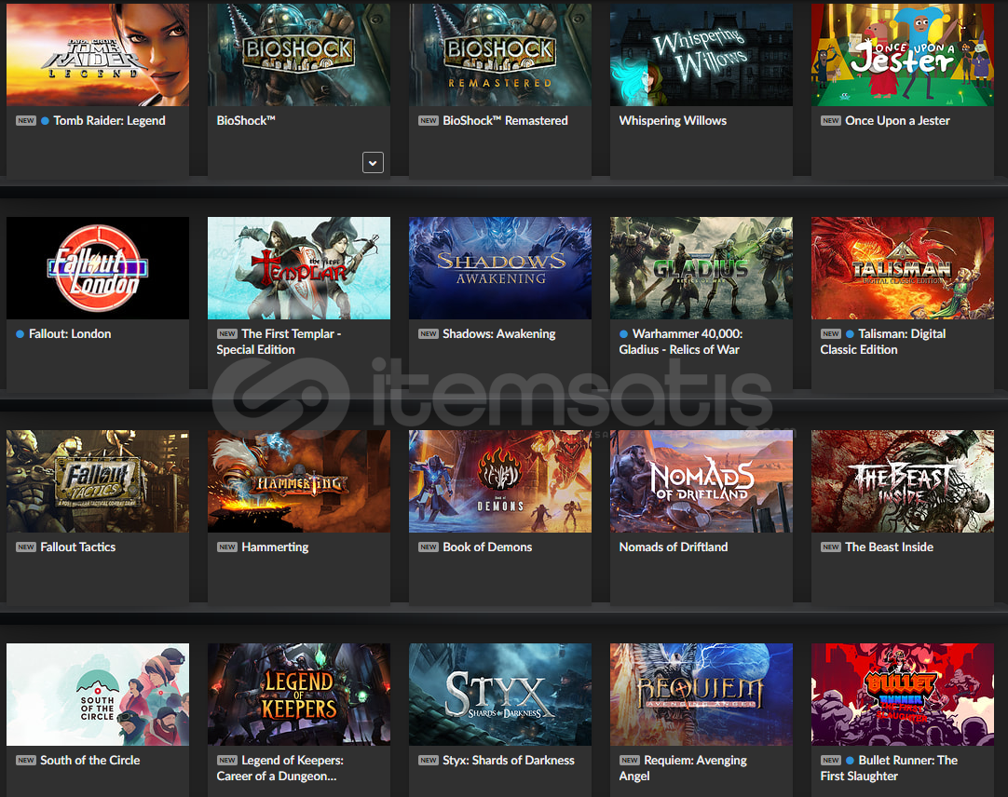This screenshot has height=797, width=1008.
Task: Choose the Legend of Keepers cover
Action: coord(299,695)
